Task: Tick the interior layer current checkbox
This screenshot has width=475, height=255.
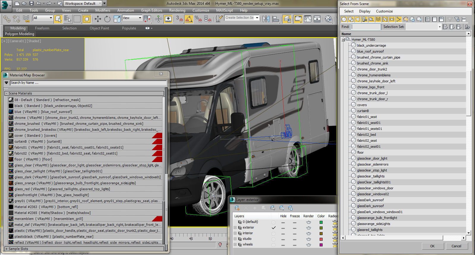Action: pos(274,233)
